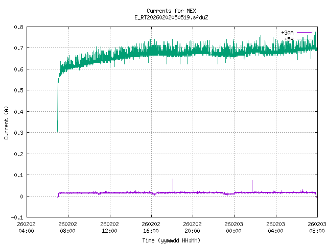Image resolution: width=327 pixels, height=245 pixels.
Task: Click the 260202 08:00 x-axis tick label
Action: pos(67,227)
